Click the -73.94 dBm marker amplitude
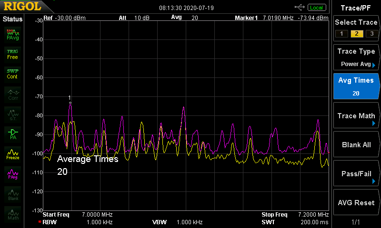Image resolution: width=381 pixels, height=228 pixels. 313,18
